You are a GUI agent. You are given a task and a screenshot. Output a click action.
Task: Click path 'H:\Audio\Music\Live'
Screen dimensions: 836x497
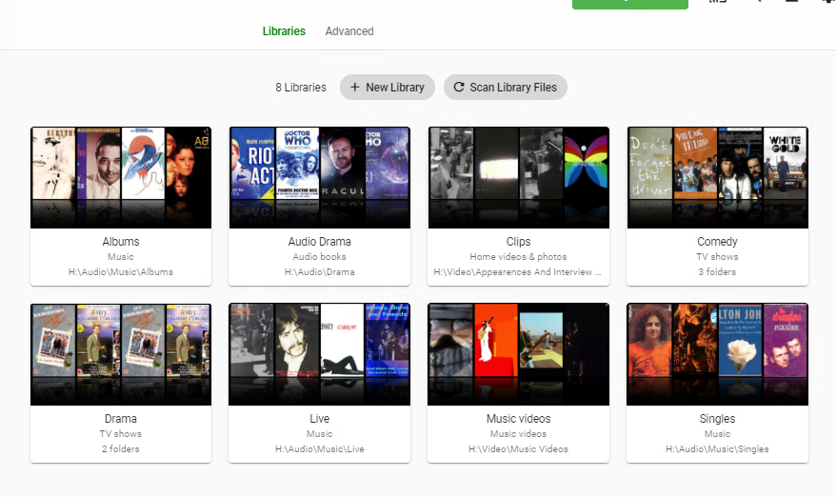coord(320,449)
